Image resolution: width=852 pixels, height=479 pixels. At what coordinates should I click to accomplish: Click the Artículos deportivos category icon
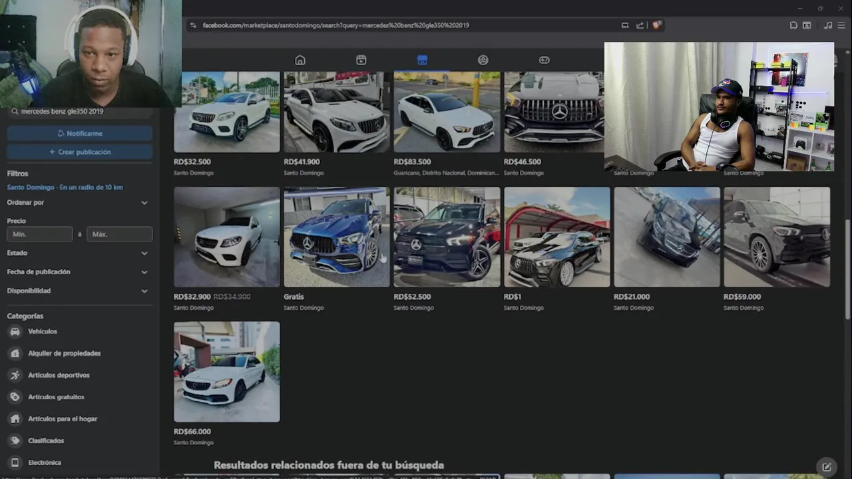pyautogui.click(x=15, y=375)
